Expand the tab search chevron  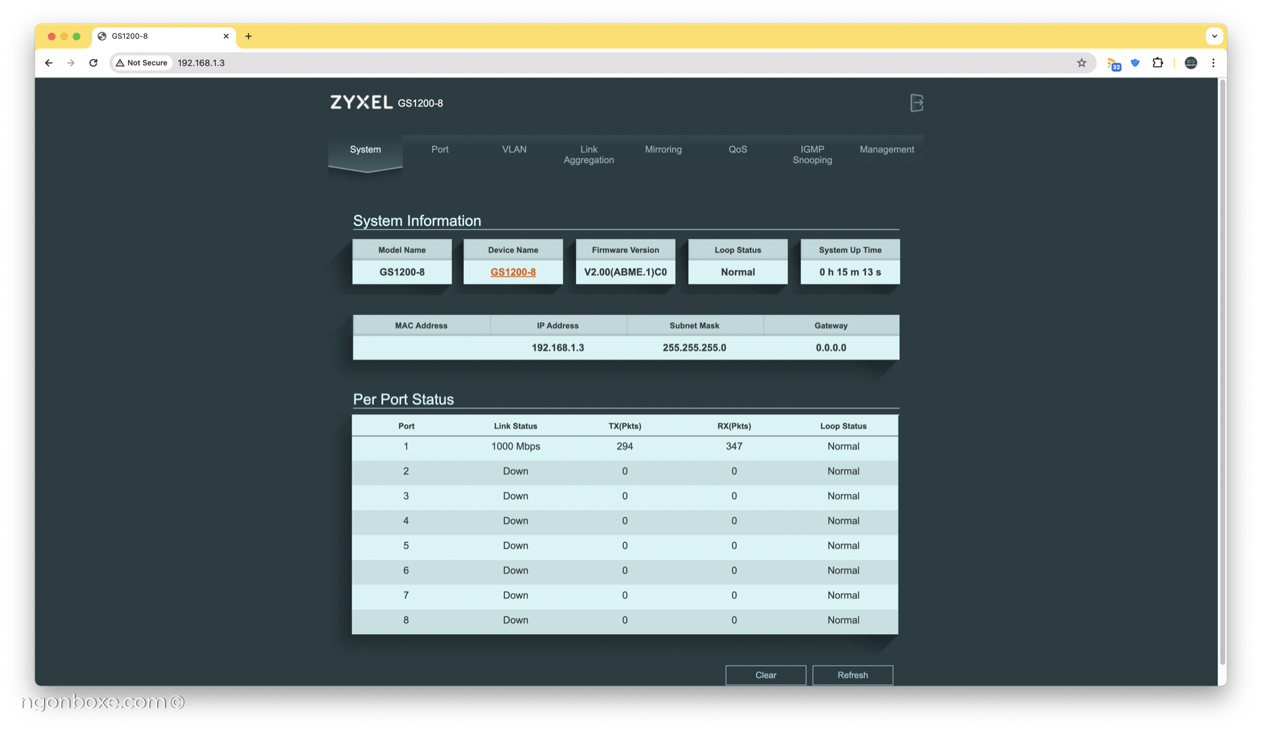coord(1214,36)
